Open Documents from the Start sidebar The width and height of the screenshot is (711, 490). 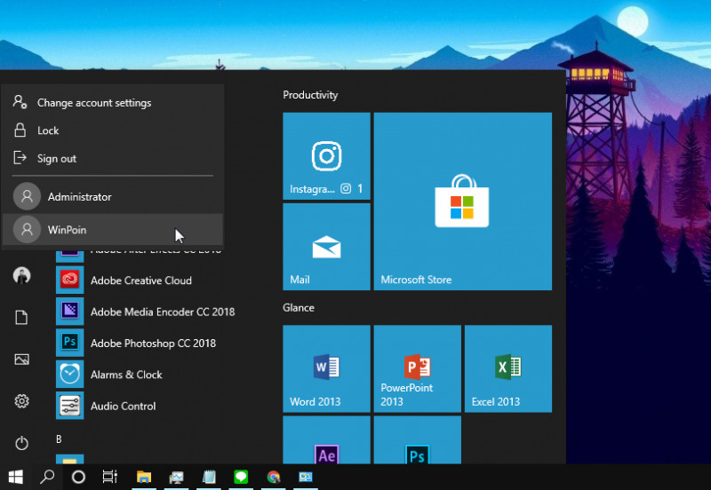21,318
